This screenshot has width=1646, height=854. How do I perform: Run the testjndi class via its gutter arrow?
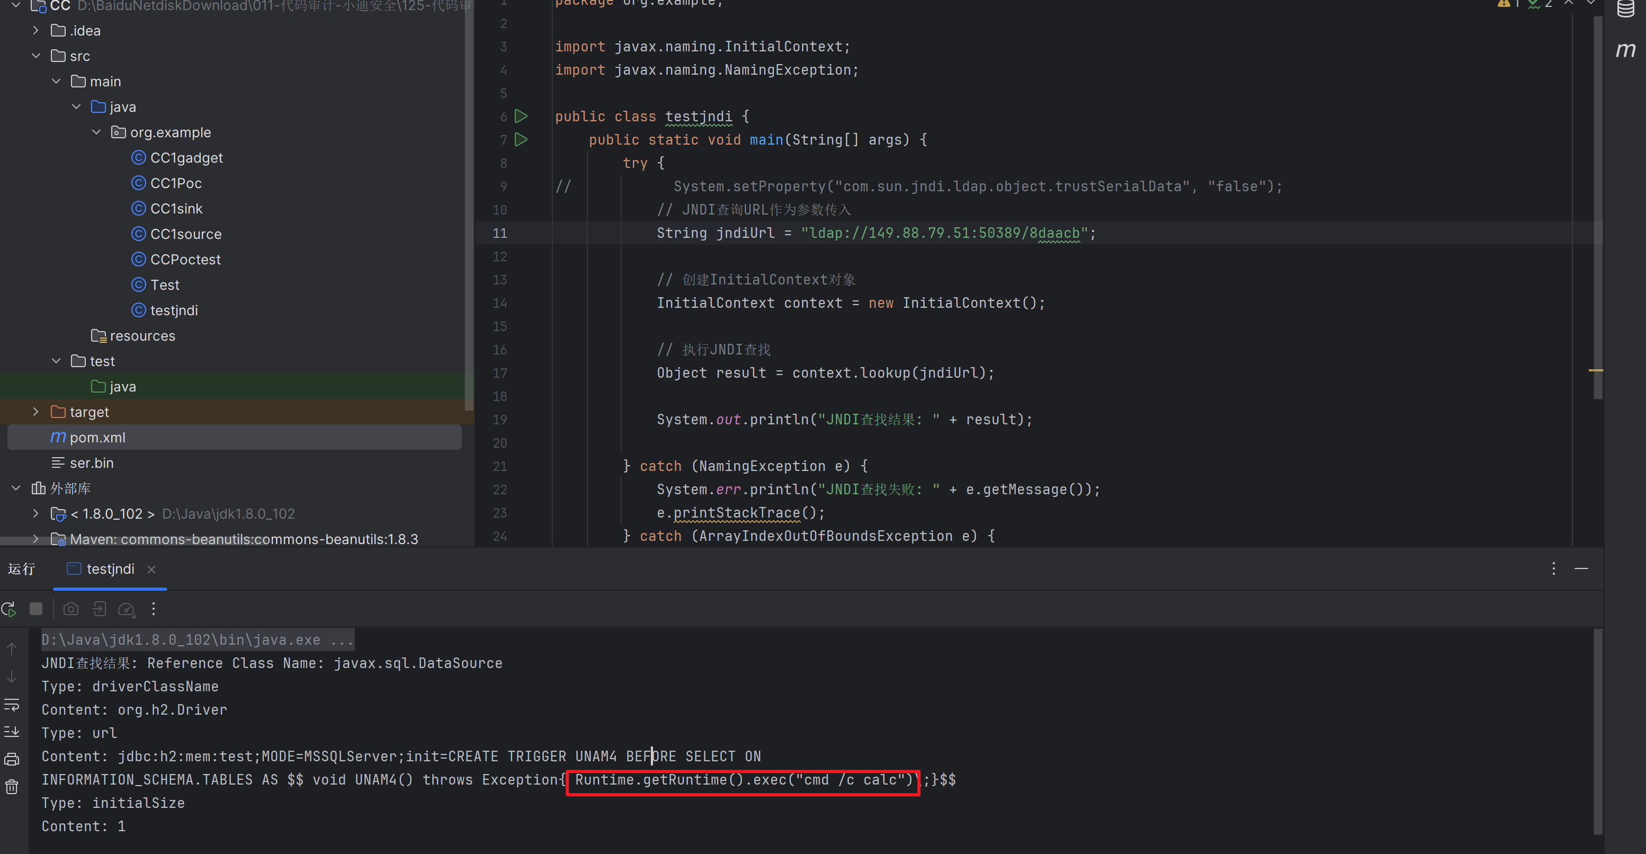(522, 117)
